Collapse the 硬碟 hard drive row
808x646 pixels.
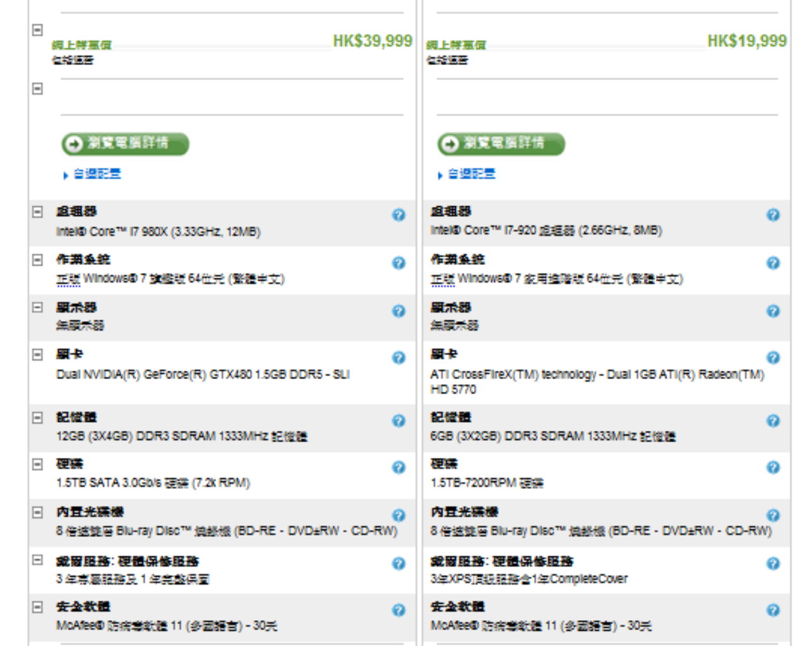pyautogui.click(x=38, y=464)
